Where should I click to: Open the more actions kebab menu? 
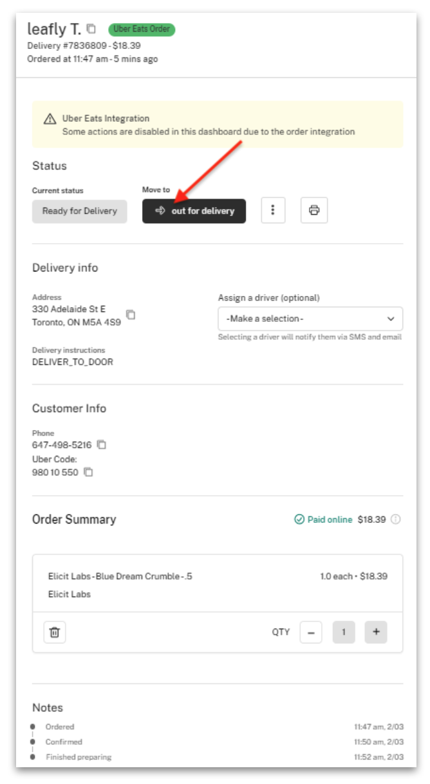272,210
